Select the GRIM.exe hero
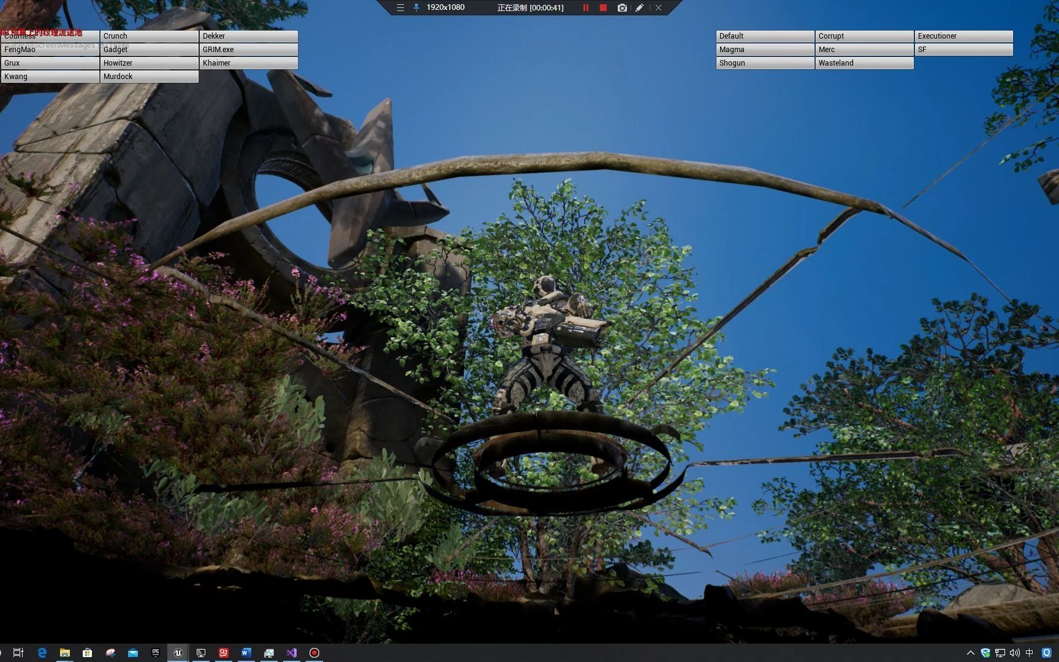 point(248,49)
